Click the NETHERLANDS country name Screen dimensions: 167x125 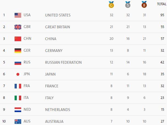coord(57,110)
